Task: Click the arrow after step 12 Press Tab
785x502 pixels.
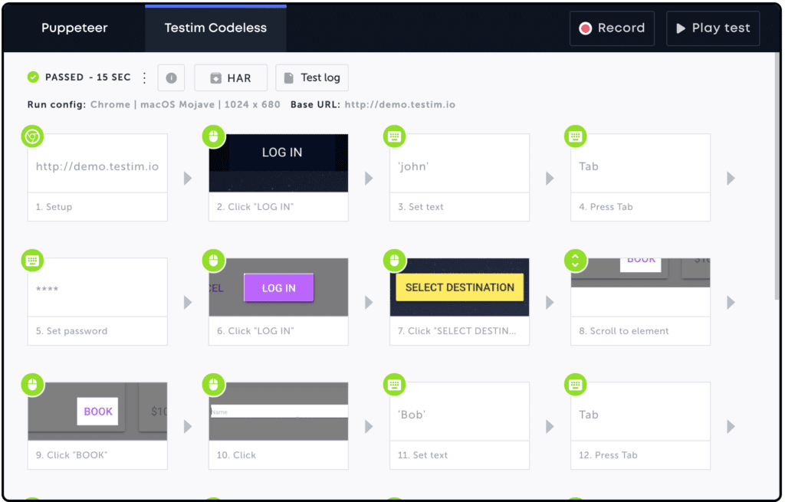Action: coord(731,426)
